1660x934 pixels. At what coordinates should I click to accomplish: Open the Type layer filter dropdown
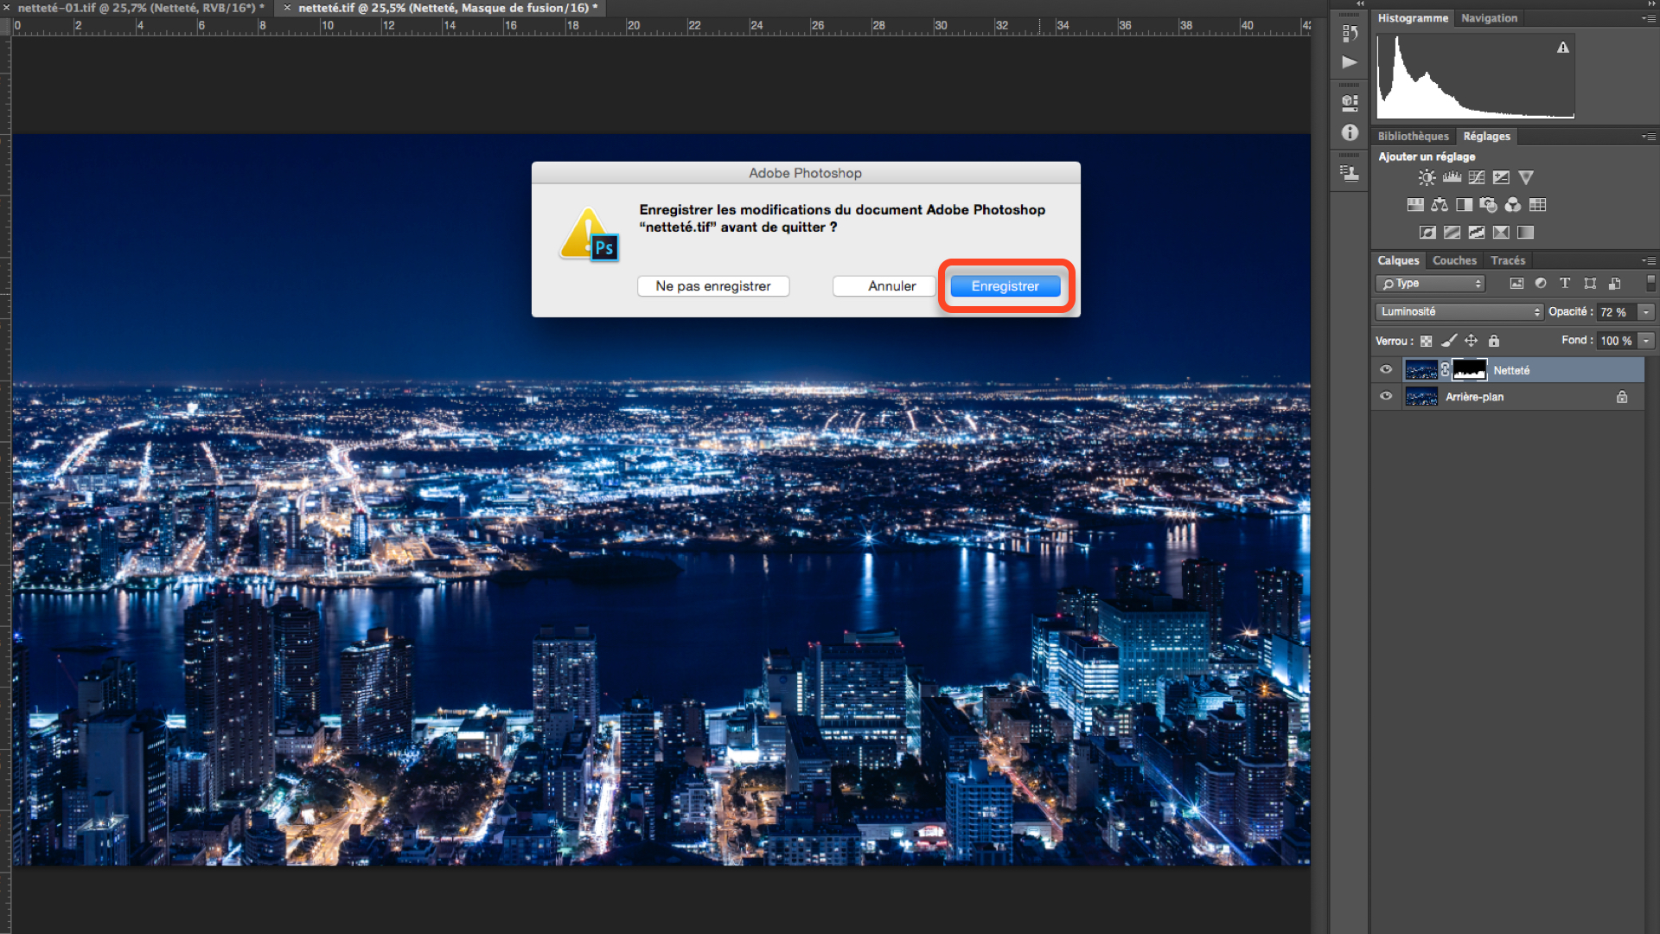1430,284
